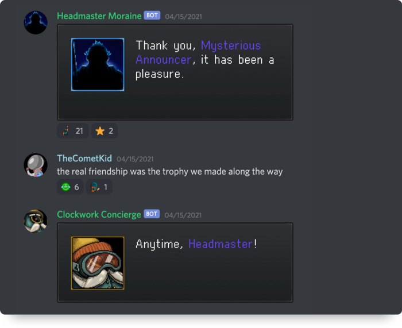Image resolution: width=402 pixels, height=328 pixels.
Task: Click the timestamp on Headmaster Moraine's message
Action: coord(183,17)
